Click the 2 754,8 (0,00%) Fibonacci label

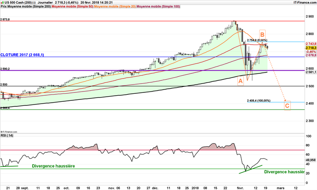[x=257, y=40]
